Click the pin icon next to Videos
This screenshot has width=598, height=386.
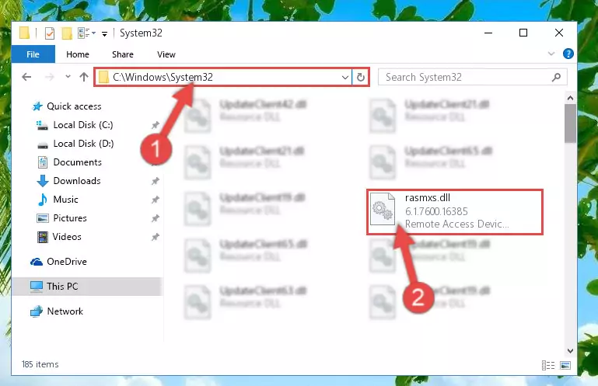(155, 237)
